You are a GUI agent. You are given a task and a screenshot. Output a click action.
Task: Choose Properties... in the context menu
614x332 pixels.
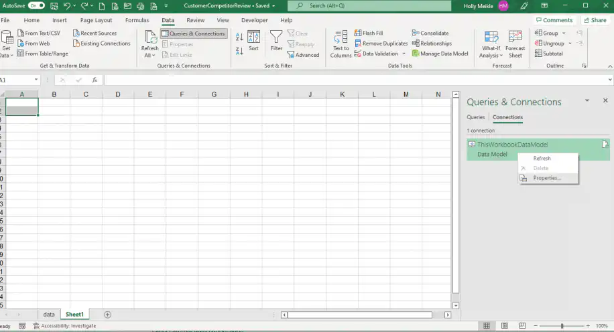[x=548, y=178]
